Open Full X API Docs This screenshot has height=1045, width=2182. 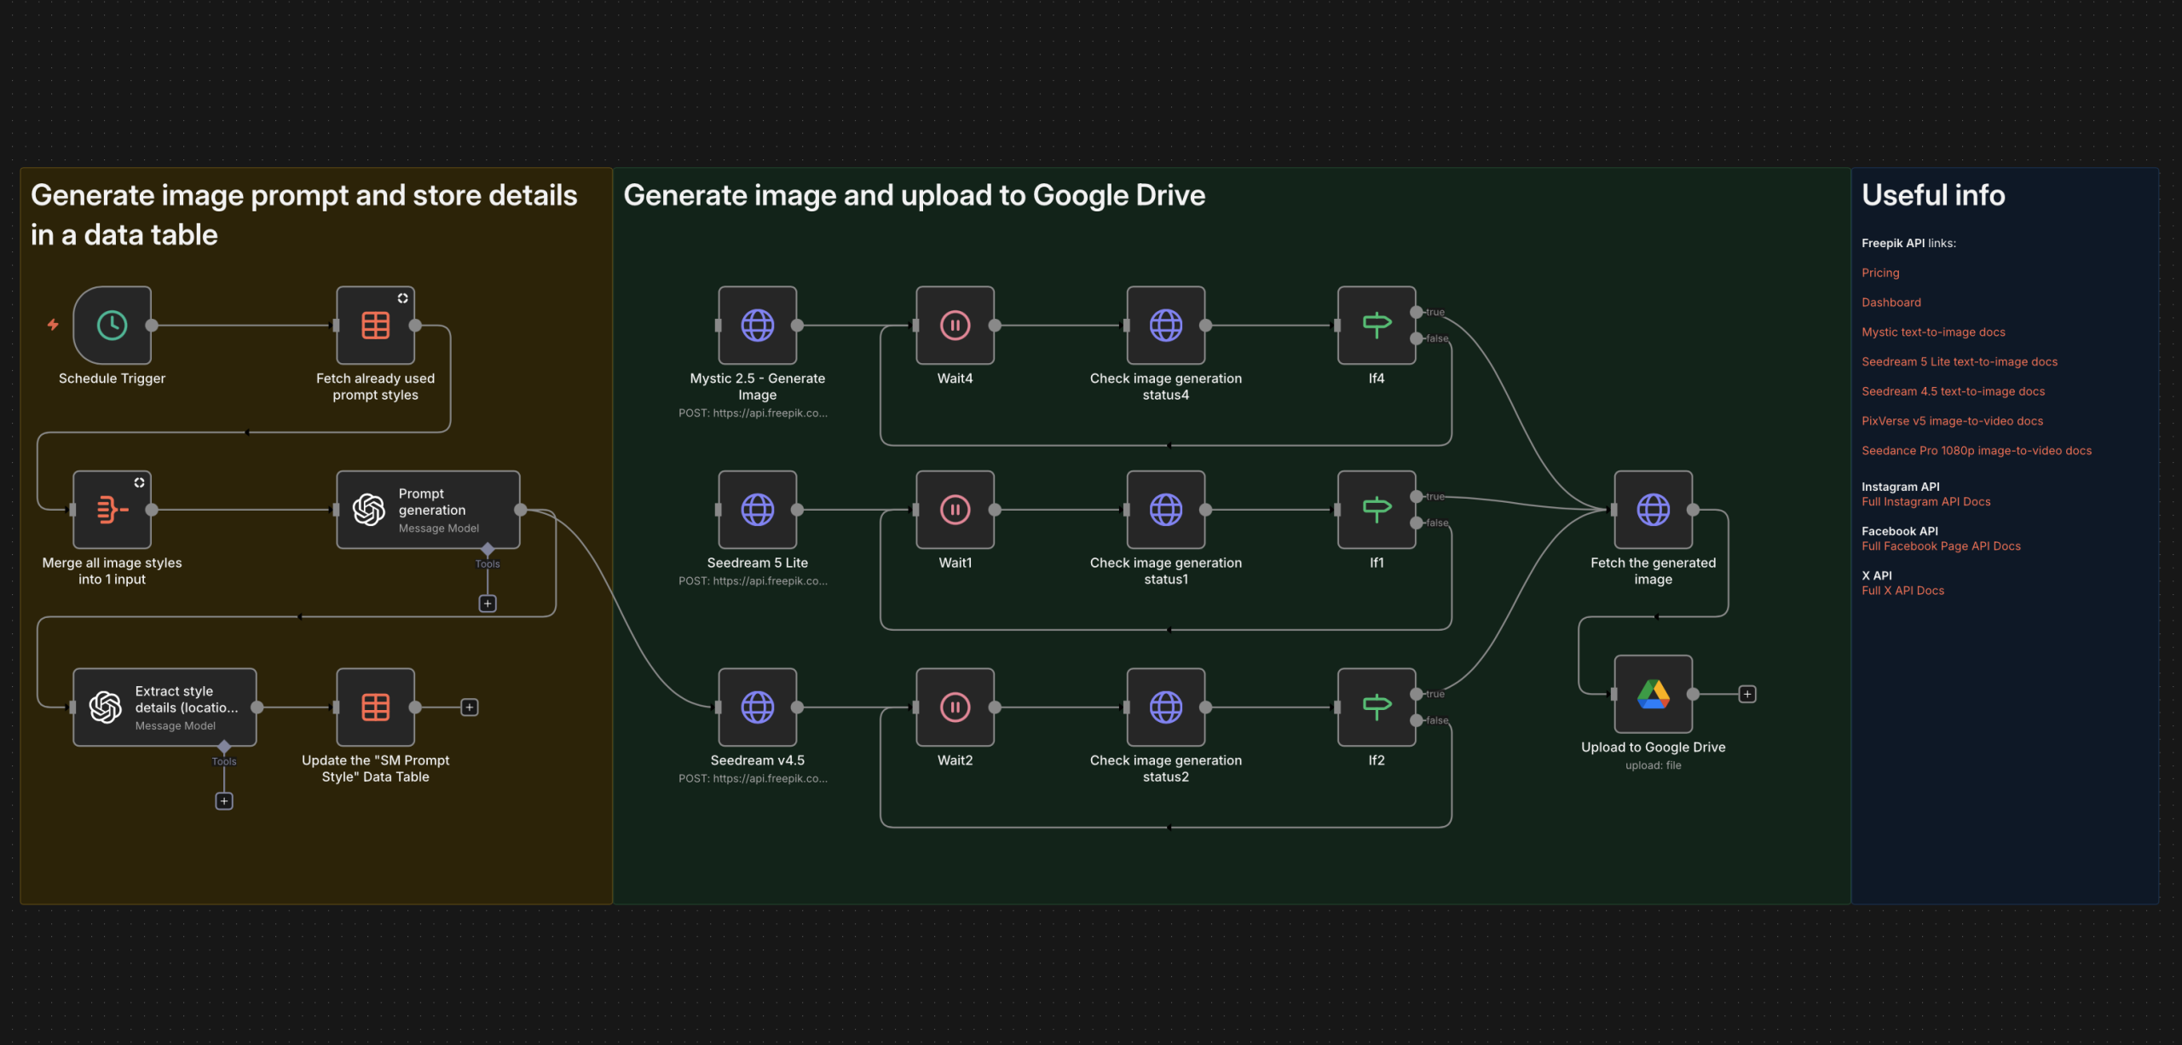(1902, 590)
